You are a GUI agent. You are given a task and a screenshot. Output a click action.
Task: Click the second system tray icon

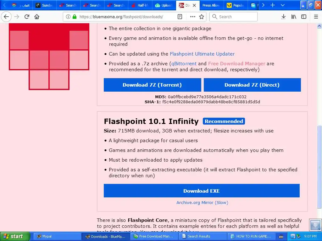tap(299, 236)
